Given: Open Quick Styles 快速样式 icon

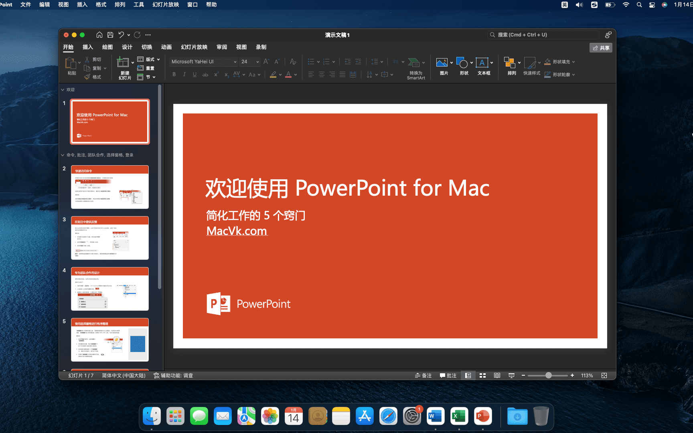Looking at the screenshot, I should [530, 63].
